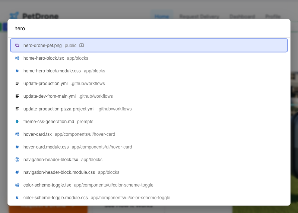The width and height of the screenshot is (298, 213).
Task: Click the file icon beside update-production.yml
Action: pyautogui.click(x=17, y=84)
